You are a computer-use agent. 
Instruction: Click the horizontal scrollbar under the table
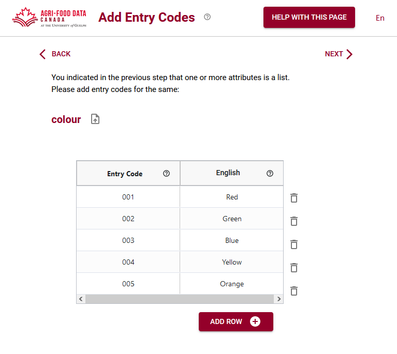[x=179, y=299]
